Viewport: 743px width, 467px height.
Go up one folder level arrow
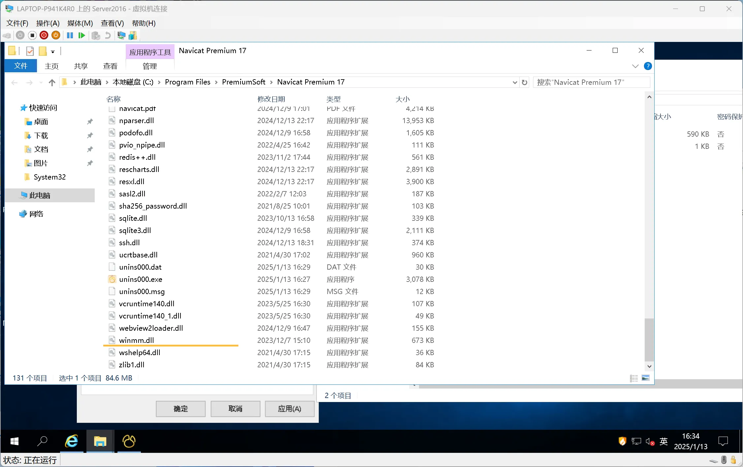click(x=52, y=82)
